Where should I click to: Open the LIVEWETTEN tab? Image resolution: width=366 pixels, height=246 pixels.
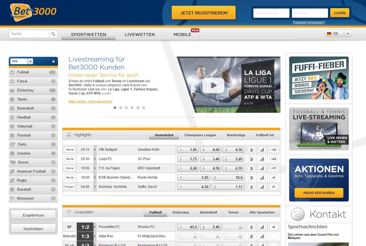[x=140, y=34]
